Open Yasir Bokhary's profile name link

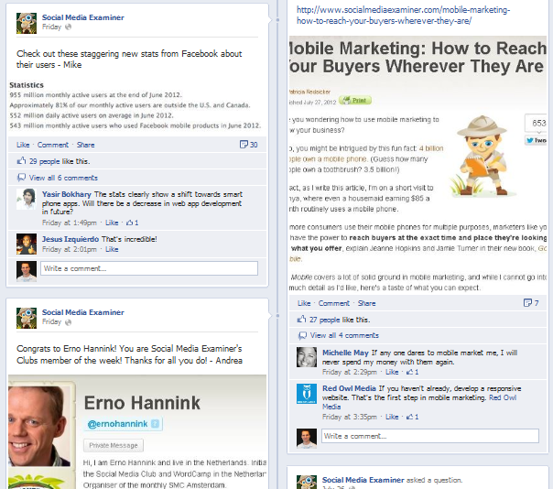(67, 194)
